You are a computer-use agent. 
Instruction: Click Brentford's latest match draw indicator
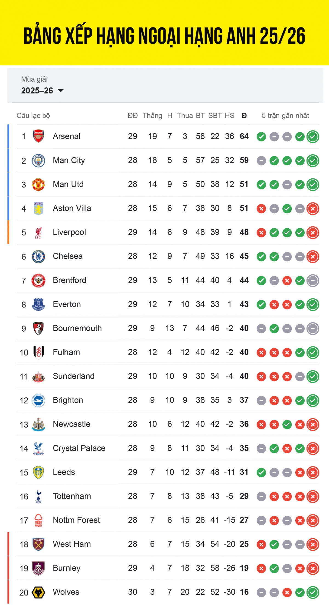point(313,280)
